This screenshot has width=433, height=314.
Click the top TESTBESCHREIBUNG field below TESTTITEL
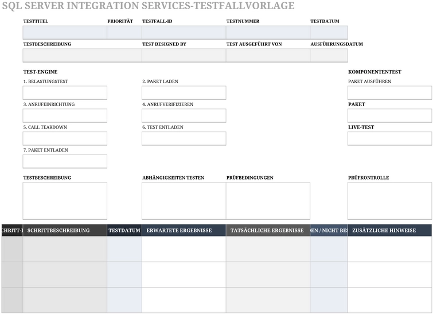point(82,56)
